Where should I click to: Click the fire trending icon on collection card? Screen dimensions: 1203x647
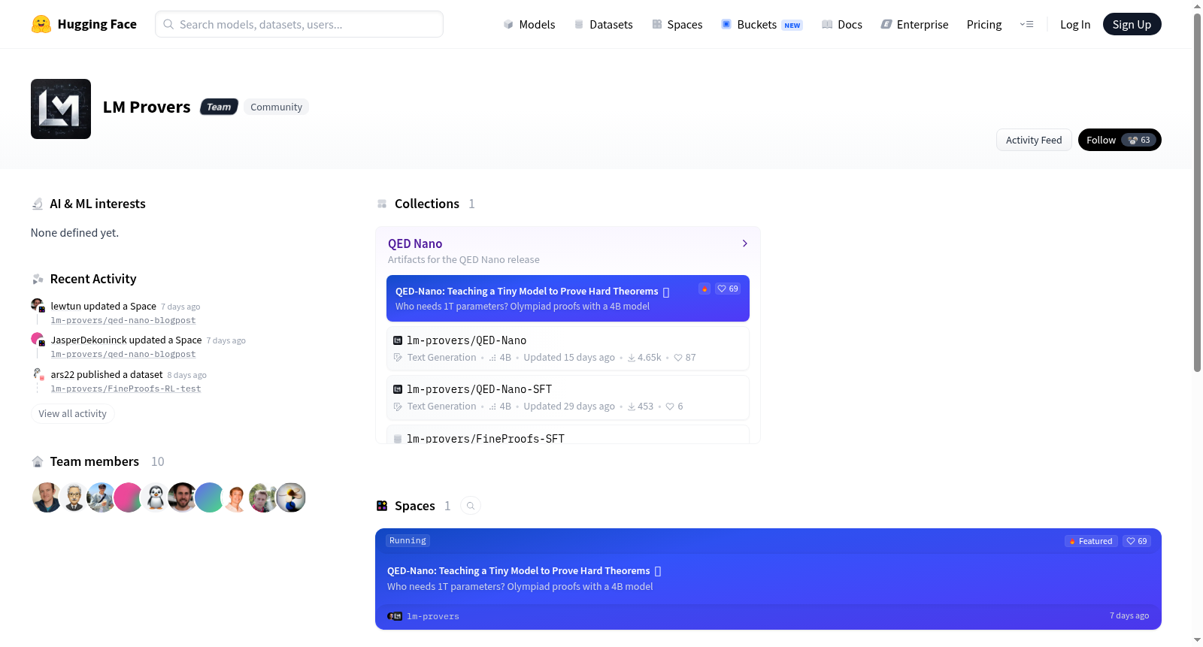click(x=705, y=289)
